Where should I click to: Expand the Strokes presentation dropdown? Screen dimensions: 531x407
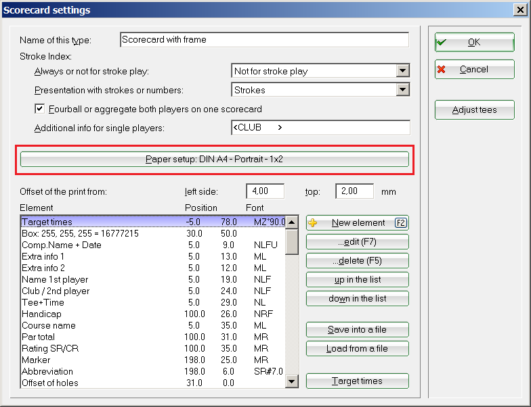pyautogui.click(x=403, y=90)
